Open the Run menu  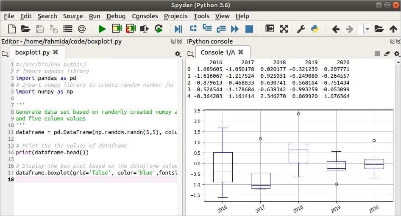pyautogui.click(x=95, y=16)
